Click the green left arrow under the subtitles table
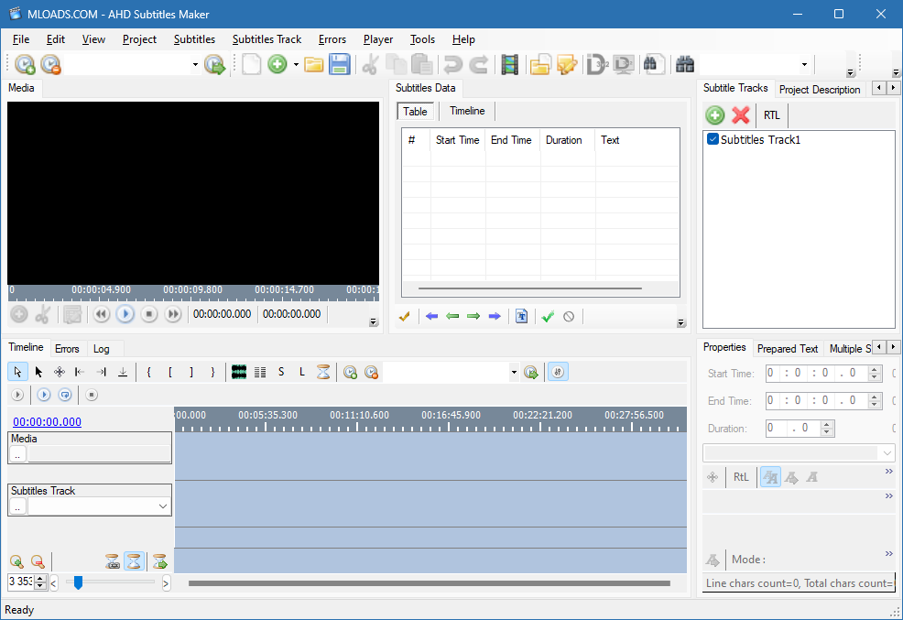 (452, 316)
